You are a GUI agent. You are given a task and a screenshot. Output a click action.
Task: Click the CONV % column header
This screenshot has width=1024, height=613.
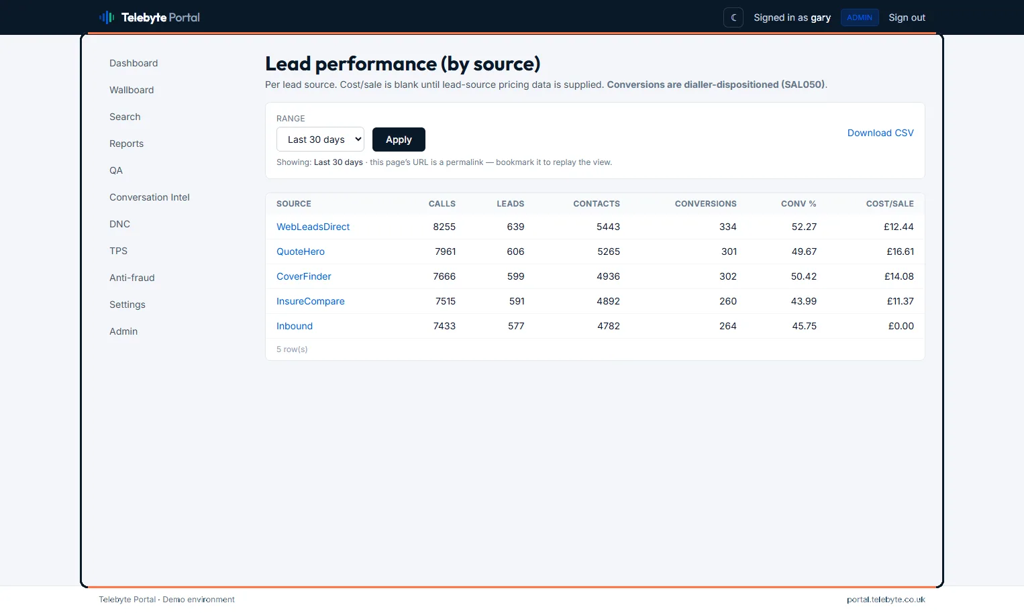(799, 204)
